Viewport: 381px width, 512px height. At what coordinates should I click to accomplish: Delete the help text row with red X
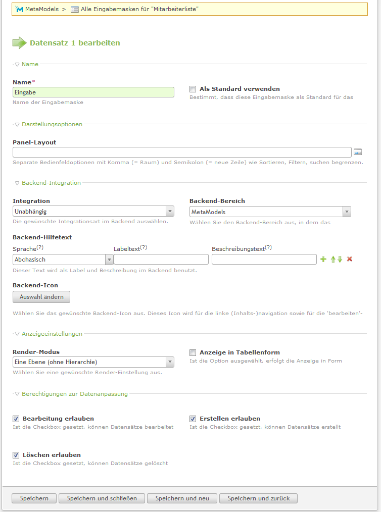click(x=350, y=259)
